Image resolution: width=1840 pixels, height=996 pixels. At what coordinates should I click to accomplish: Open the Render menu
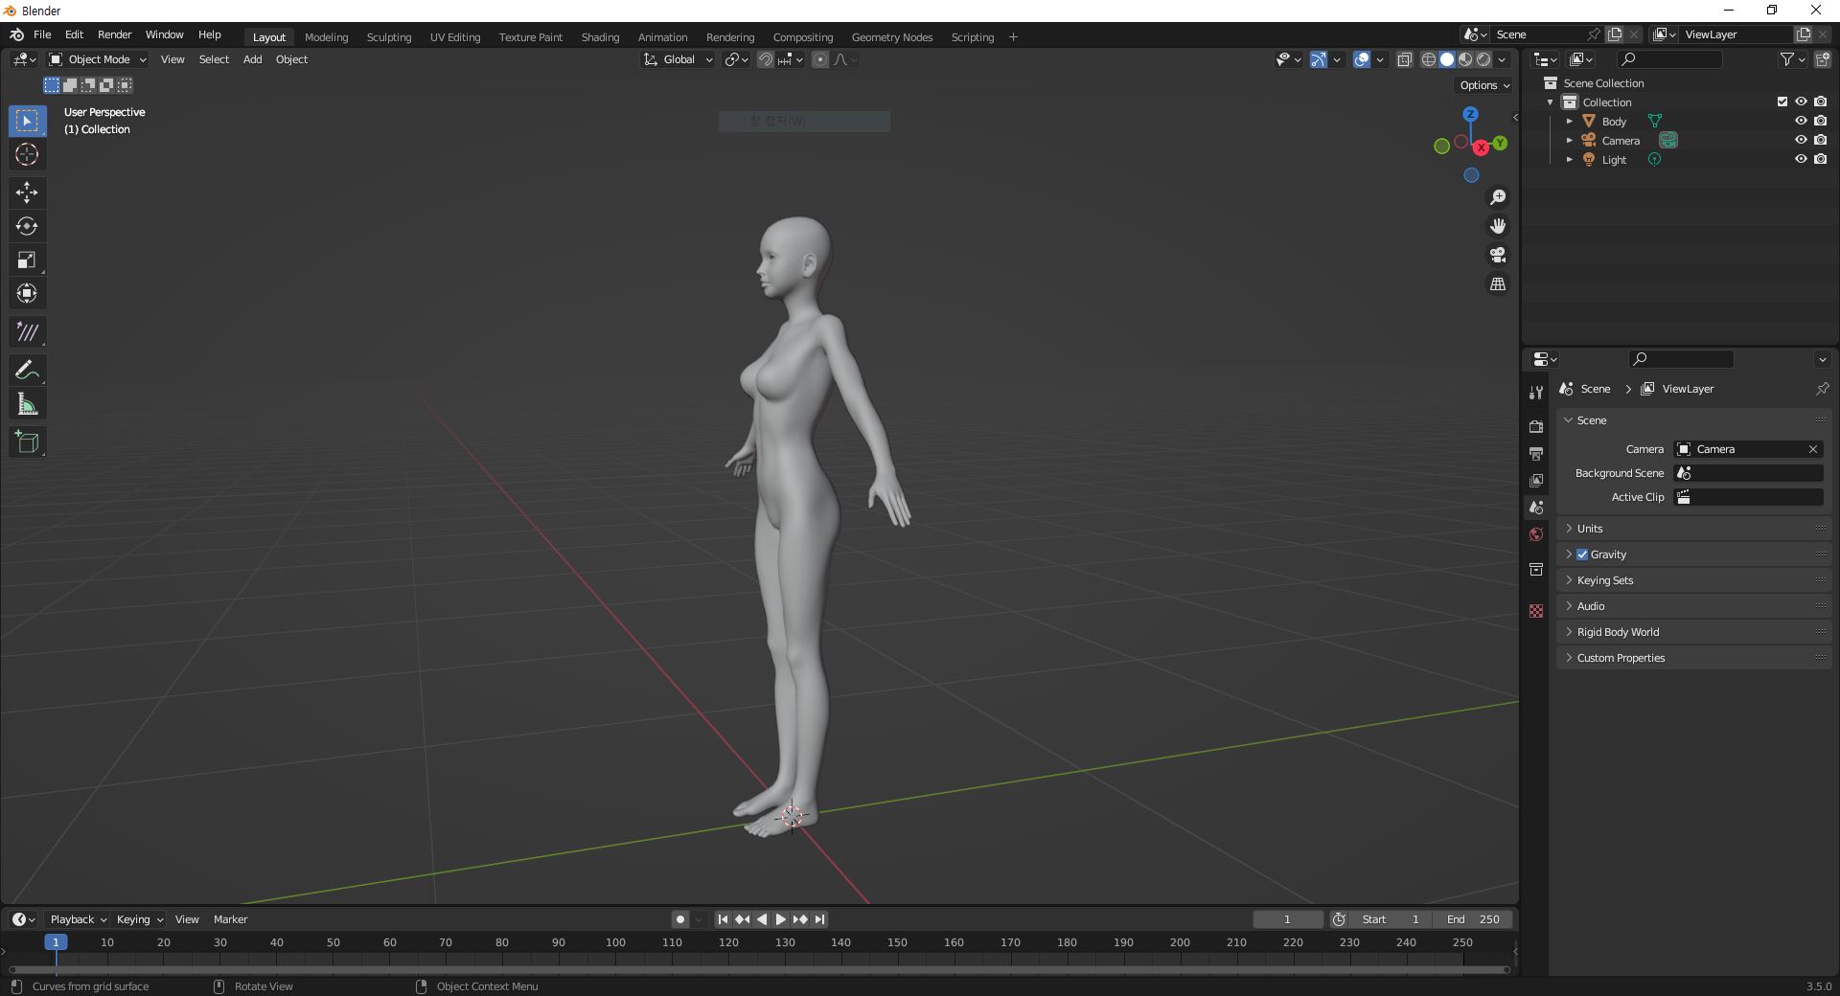[114, 34]
